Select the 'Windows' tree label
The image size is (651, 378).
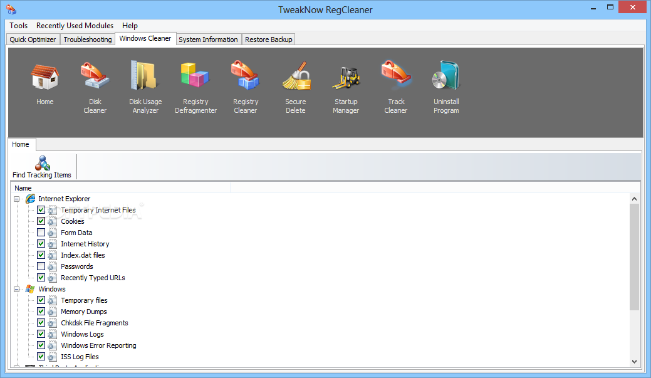[x=52, y=289]
